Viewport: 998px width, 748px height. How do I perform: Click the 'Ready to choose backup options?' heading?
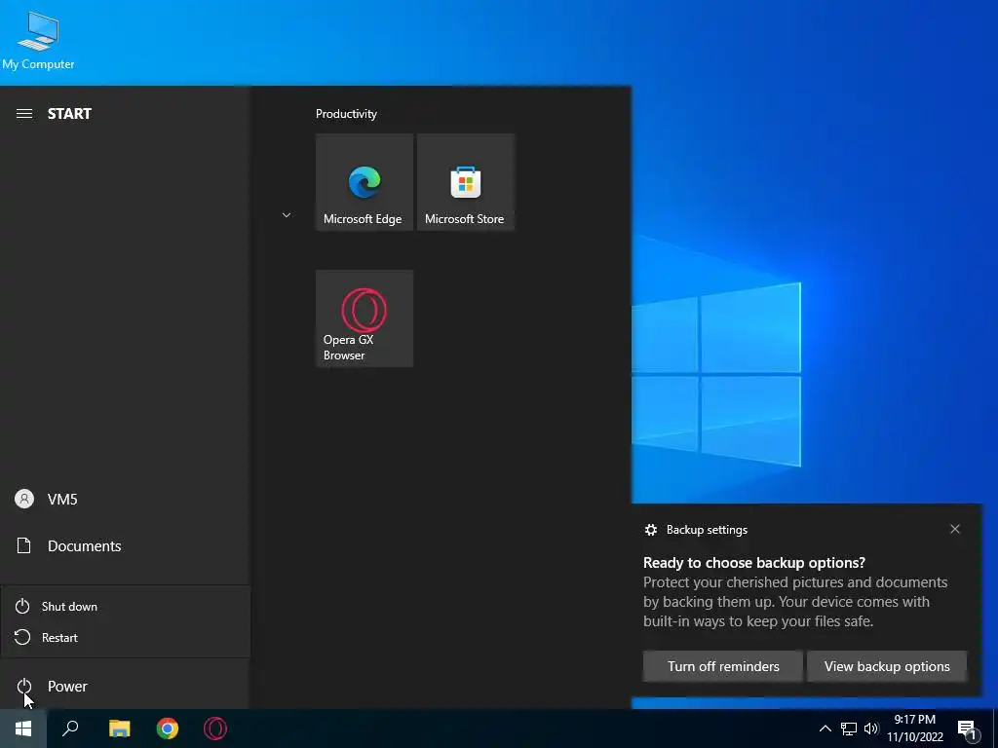(x=754, y=563)
